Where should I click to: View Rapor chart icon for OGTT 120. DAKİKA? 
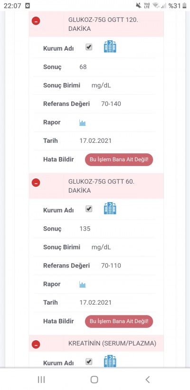click(83, 122)
